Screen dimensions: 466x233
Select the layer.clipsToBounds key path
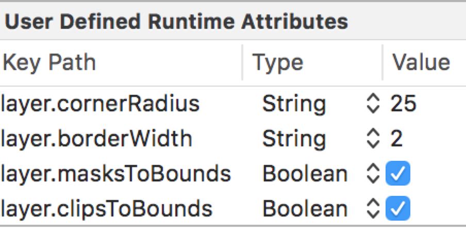(x=106, y=208)
